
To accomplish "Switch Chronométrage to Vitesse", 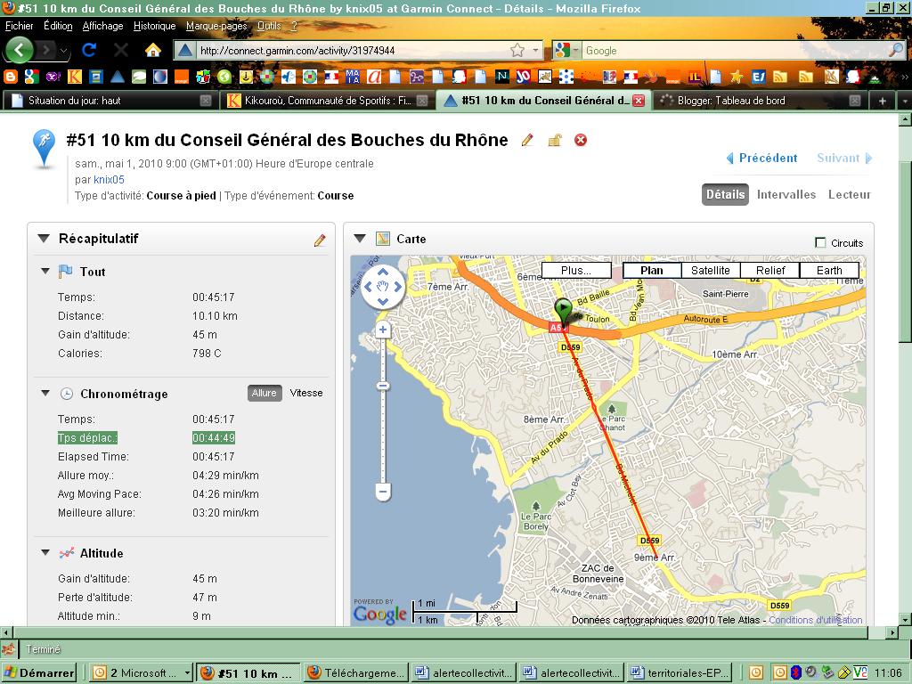I will (x=306, y=393).
